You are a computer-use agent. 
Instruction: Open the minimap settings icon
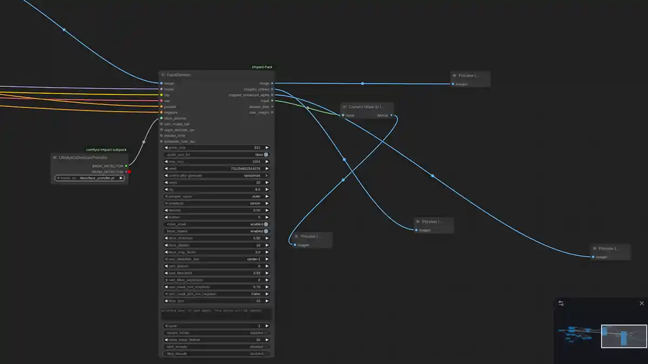tap(561, 304)
